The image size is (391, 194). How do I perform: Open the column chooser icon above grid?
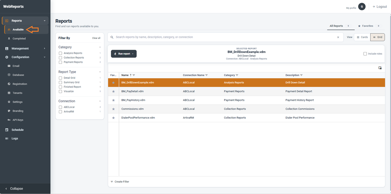pyautogui.click(x=380, y=68)
